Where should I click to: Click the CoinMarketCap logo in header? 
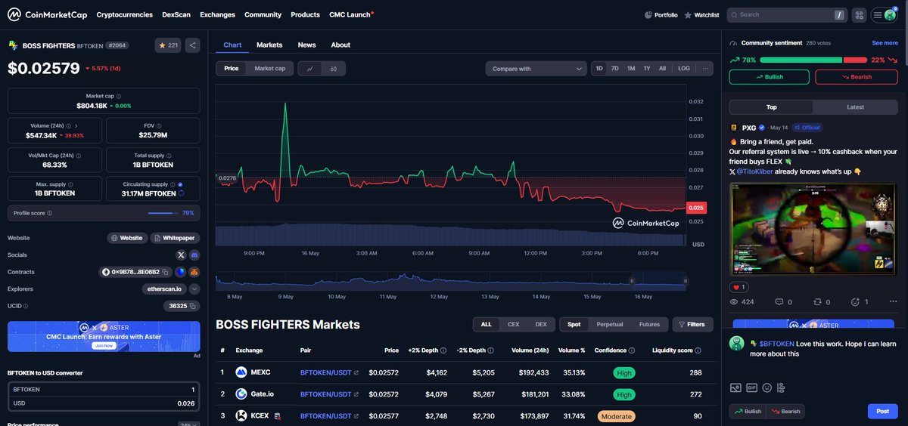coord(47,14)
